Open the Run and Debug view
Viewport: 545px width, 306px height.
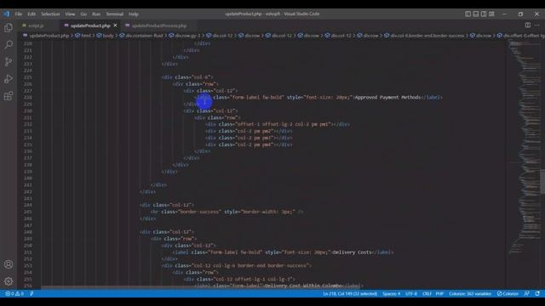point(9,79)
